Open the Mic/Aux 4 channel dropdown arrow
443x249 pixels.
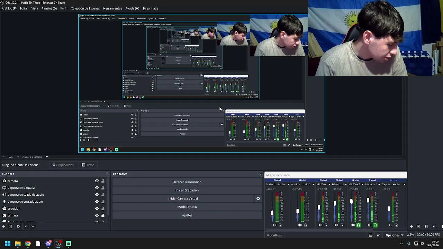[x=379, y=185]
